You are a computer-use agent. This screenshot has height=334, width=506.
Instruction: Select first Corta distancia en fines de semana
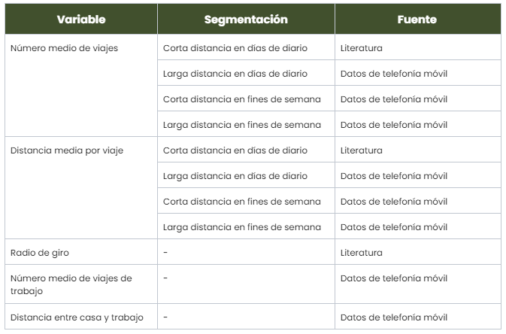pos(241,99)
